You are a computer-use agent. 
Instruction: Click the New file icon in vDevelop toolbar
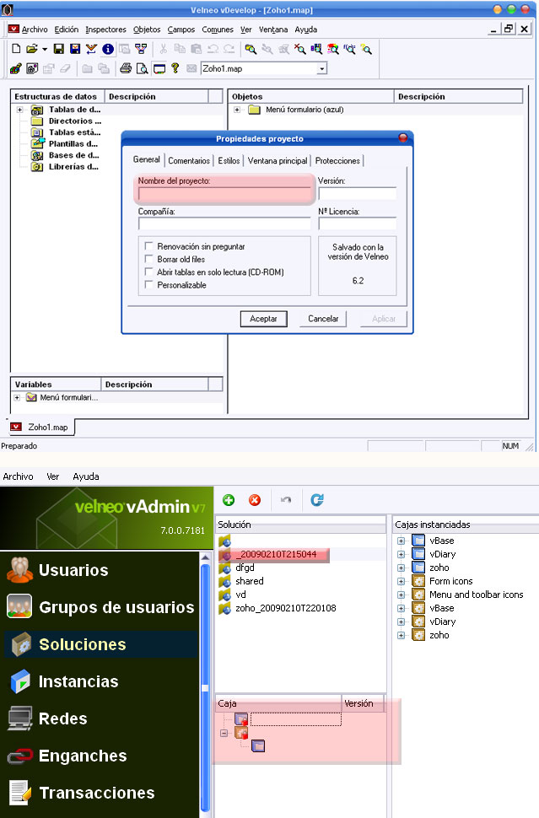pos(16,49)
